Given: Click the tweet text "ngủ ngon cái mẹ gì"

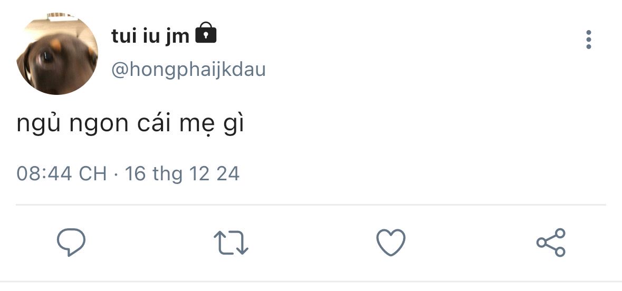Looking at the screenshot, I should pyautogui.click(x=130, y=124).
